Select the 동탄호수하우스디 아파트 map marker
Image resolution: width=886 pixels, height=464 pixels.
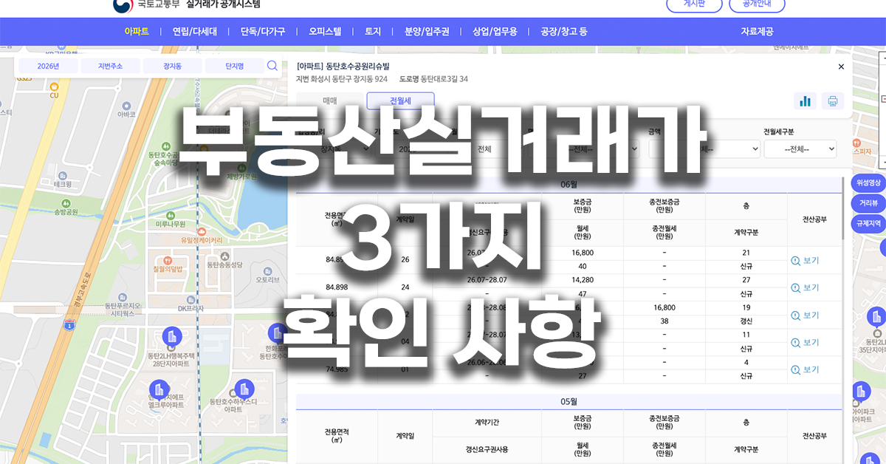click(x=244, y=389)
